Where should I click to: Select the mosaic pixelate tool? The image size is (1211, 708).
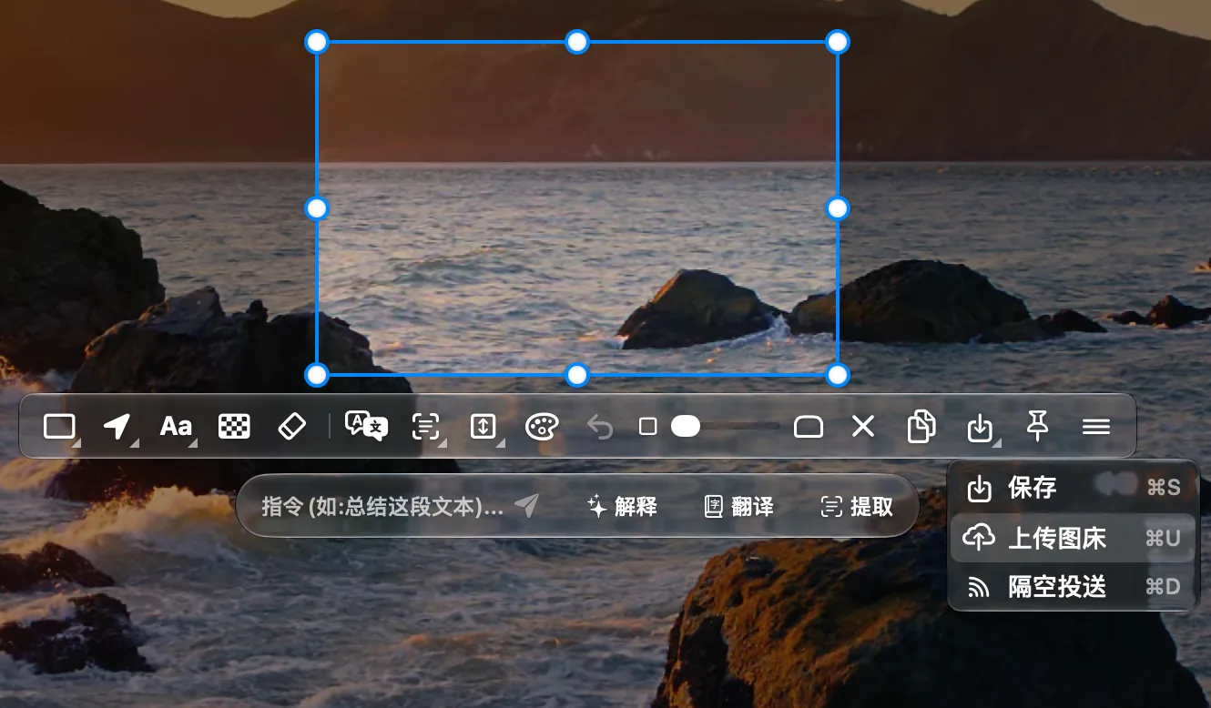pyautogui.click(x=234, y=426)
